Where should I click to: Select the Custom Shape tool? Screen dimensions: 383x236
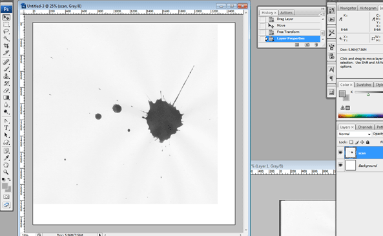point(6,142)
